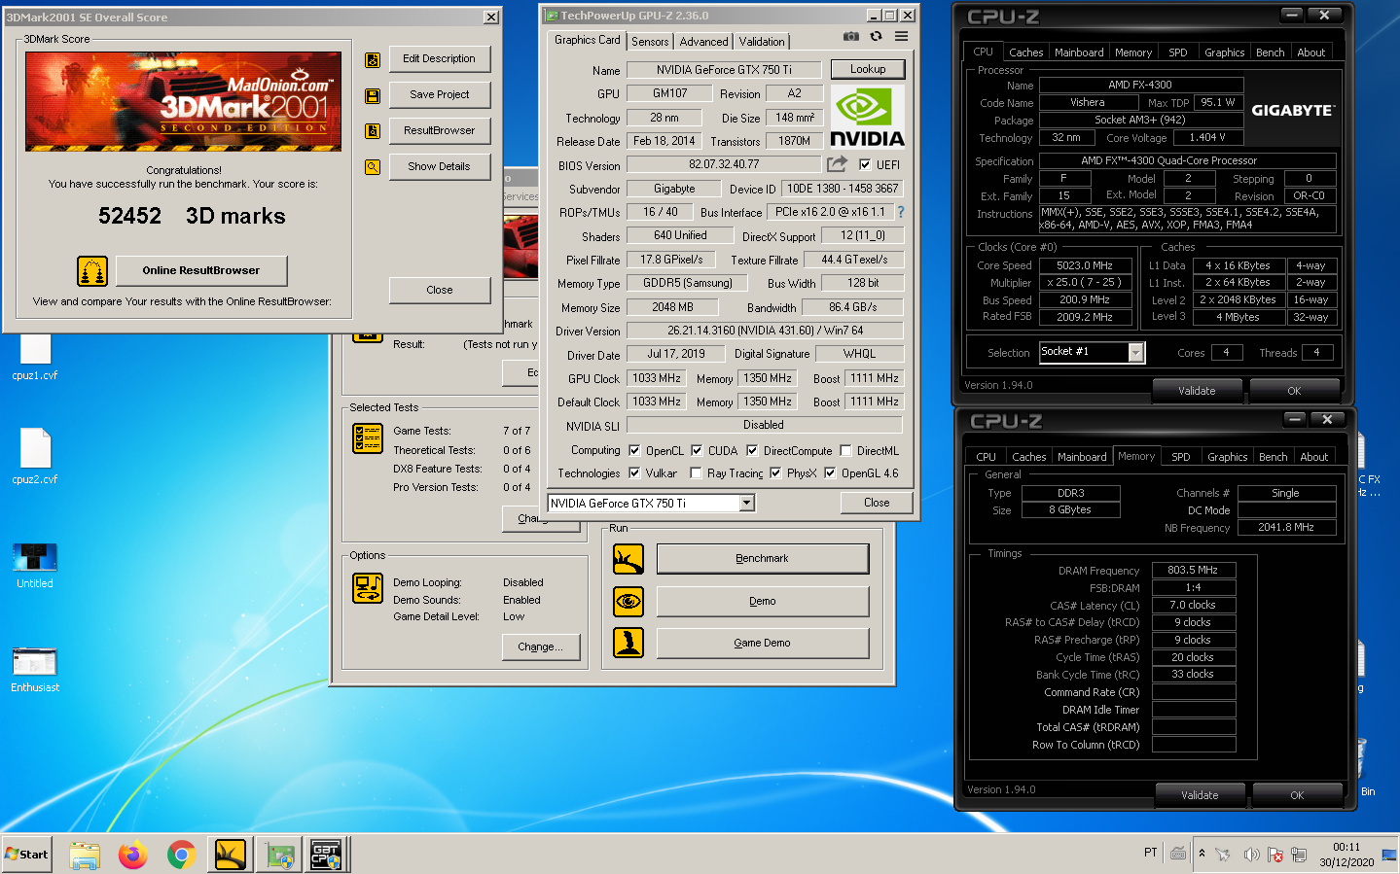This screenshot has width=1400, height=874.
Task: Click the Start button
Action: (x=27, y=855)
